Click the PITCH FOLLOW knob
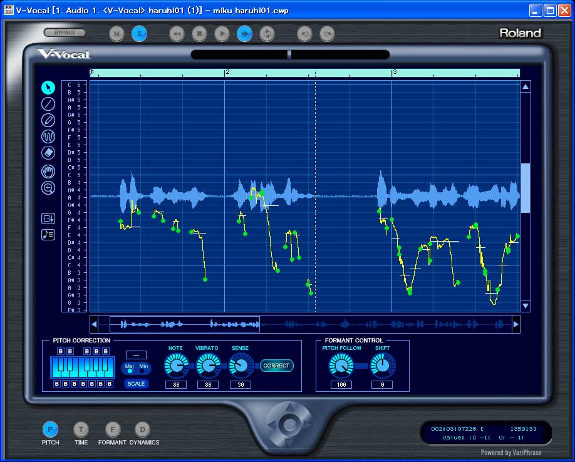The image size is (575, 462). pos(341,365)
